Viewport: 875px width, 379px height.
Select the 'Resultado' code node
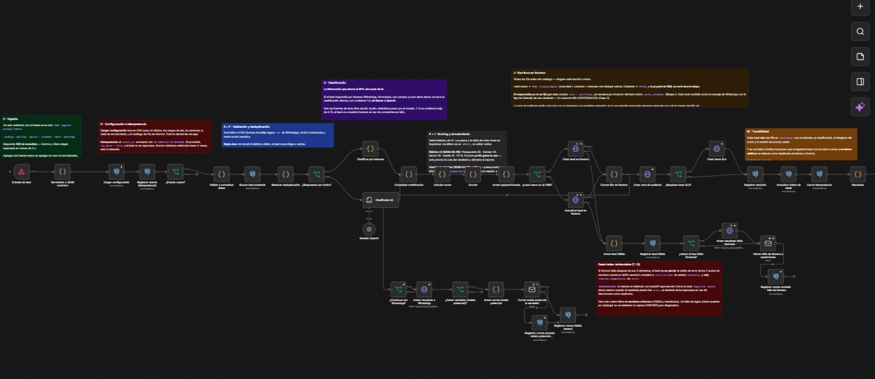point(857,174)
